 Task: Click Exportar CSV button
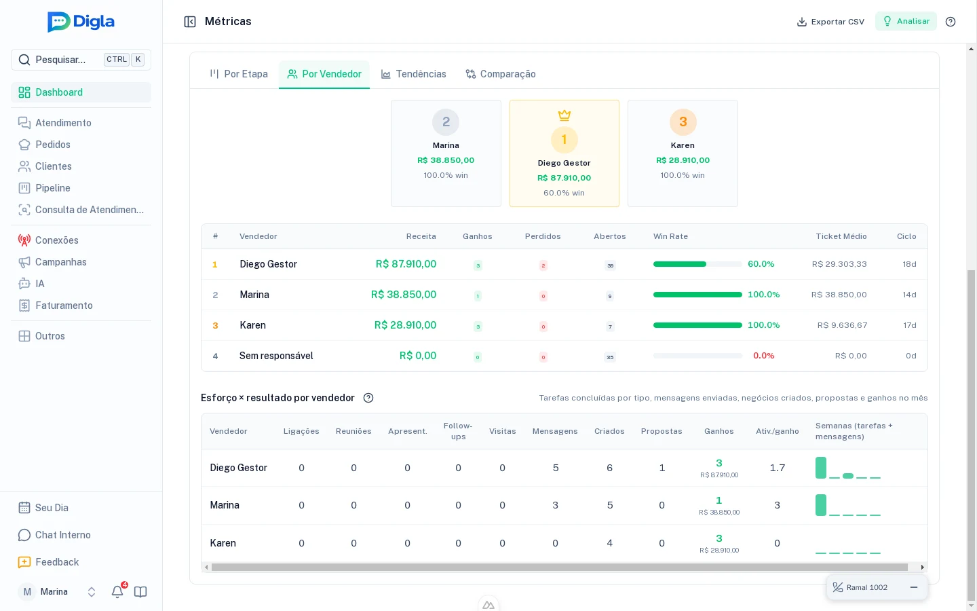pyautogui.click(x=830, y=22)
